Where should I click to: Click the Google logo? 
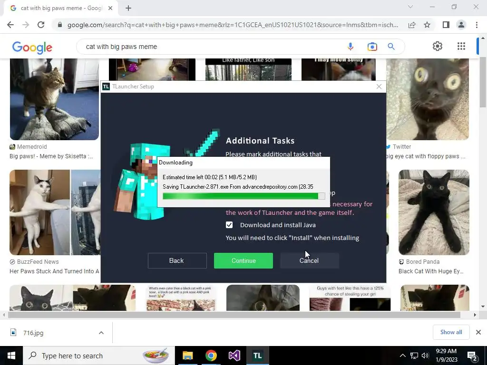coord(32,47)
